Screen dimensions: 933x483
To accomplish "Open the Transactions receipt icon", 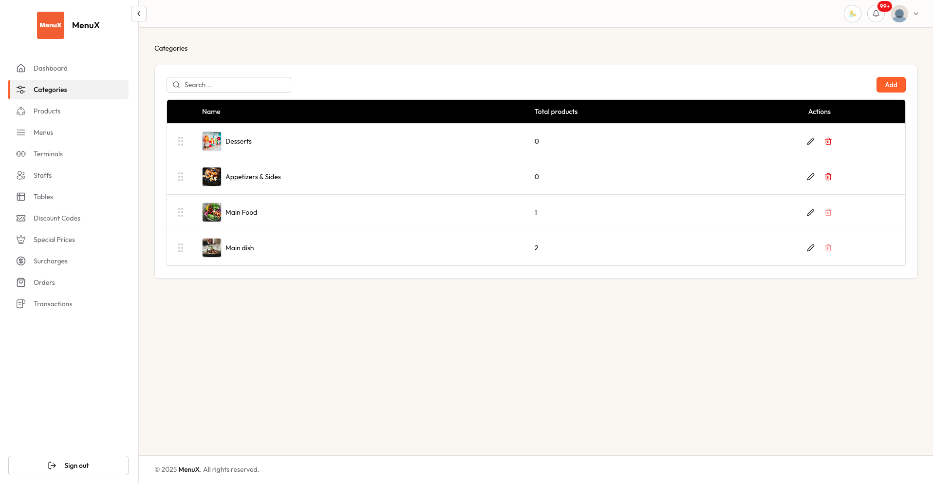I will (21, 304).
